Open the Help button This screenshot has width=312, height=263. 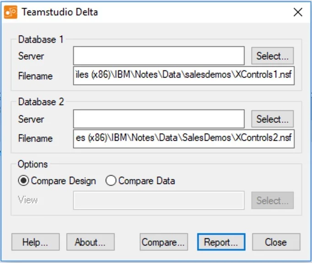35,242
